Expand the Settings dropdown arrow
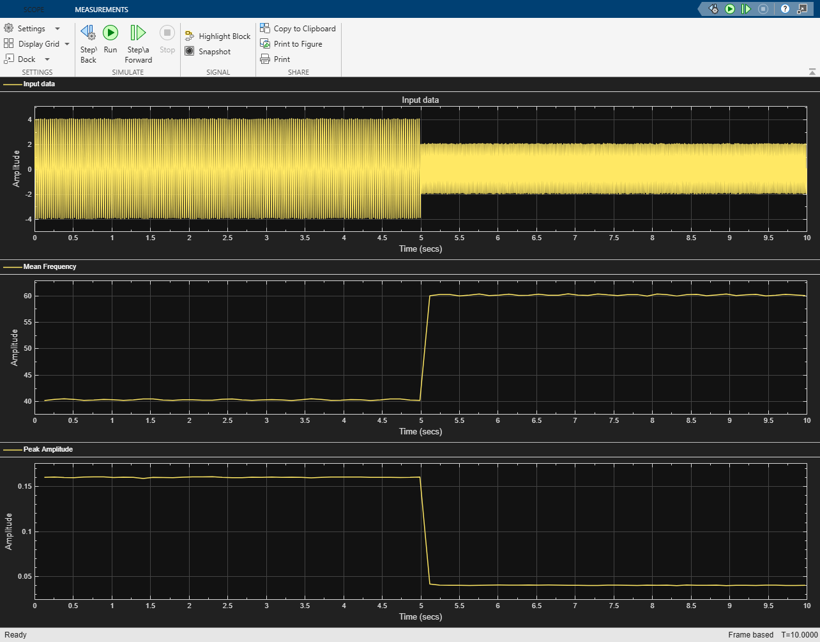Image resolution: width=820 pixels, height=642 pixels. pyautogui.click(x=57, y=29)
